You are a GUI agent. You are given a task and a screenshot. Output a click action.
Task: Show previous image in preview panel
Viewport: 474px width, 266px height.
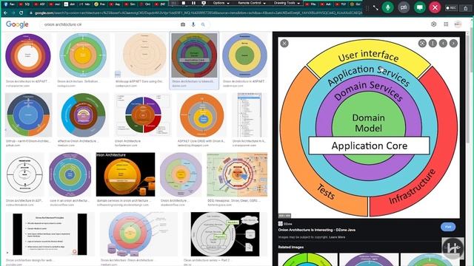point(443,44)
